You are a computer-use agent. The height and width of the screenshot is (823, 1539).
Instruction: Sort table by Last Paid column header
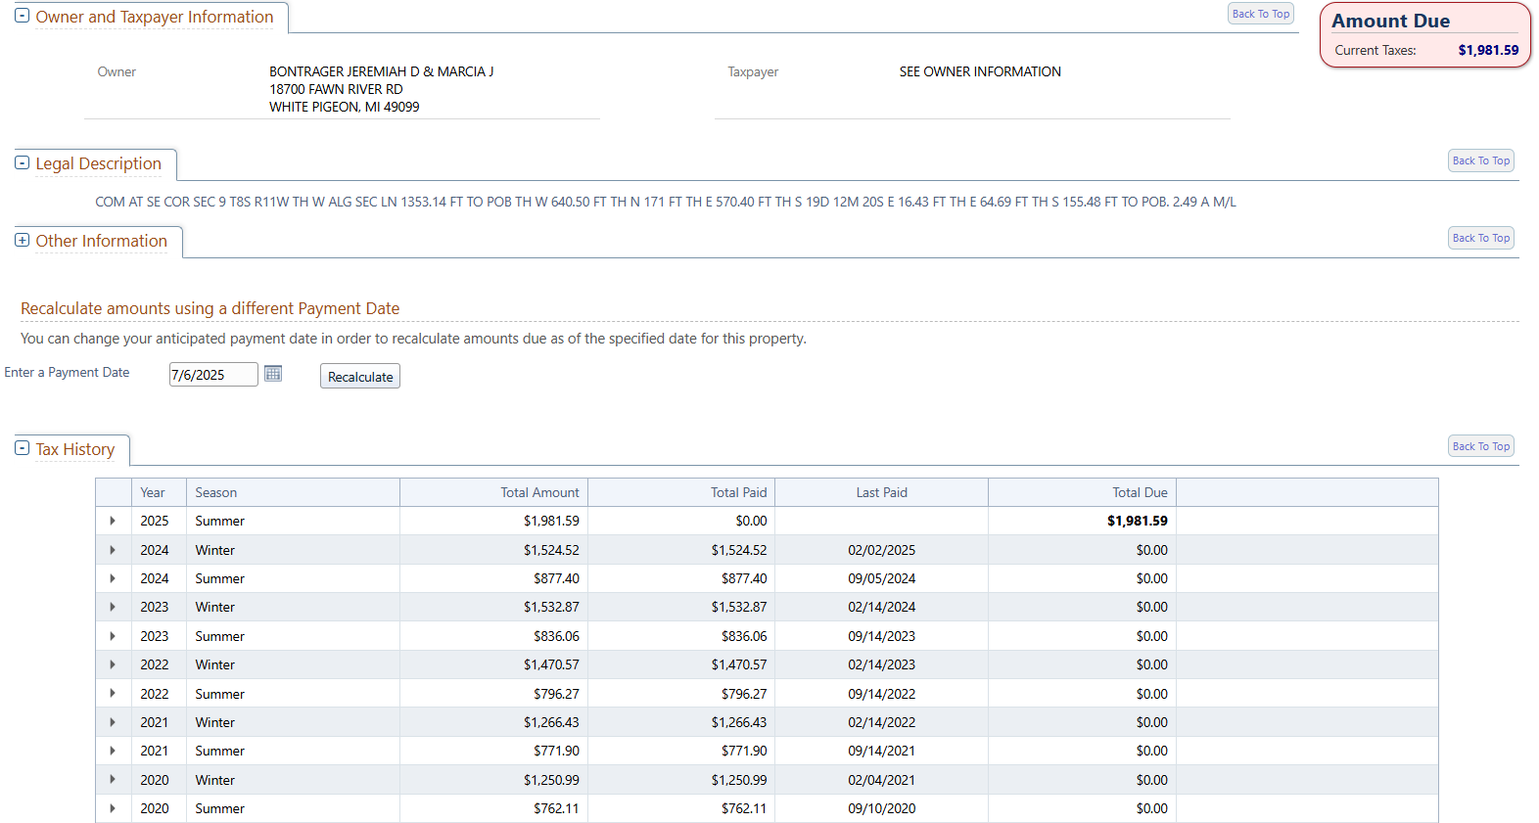pos(881,493)
